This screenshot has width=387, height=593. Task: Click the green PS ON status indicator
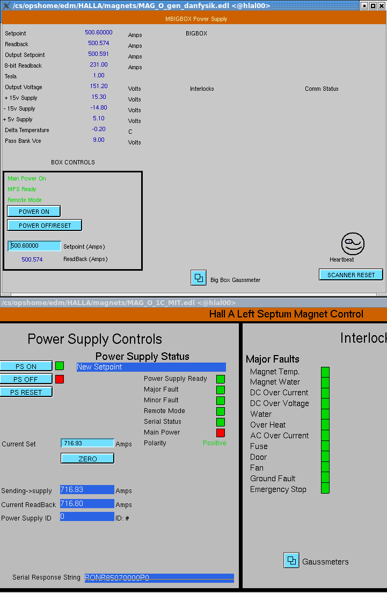point(60,366)
